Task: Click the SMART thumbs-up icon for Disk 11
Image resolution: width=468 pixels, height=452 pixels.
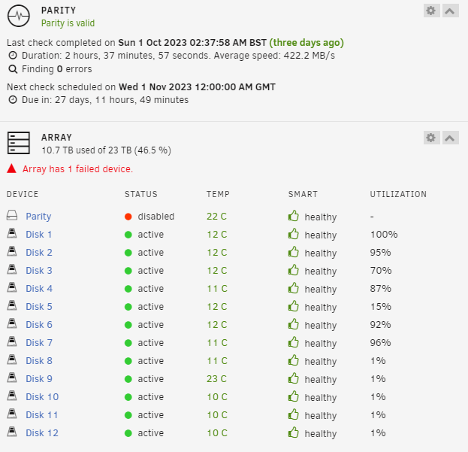Action: click(294, 414)
